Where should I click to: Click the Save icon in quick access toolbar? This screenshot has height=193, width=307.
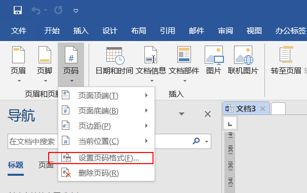(x=18, y=10)
